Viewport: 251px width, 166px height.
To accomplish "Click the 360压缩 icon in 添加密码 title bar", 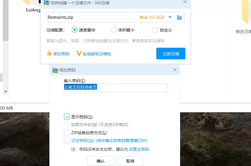I will click(55, 70).
